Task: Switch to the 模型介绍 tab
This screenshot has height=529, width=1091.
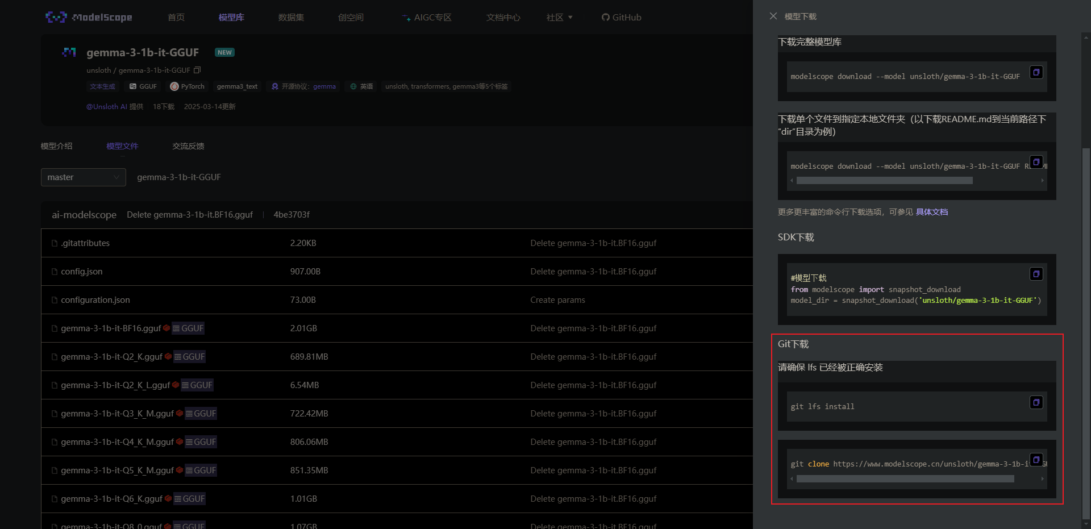Action: [x=56, y=146]
